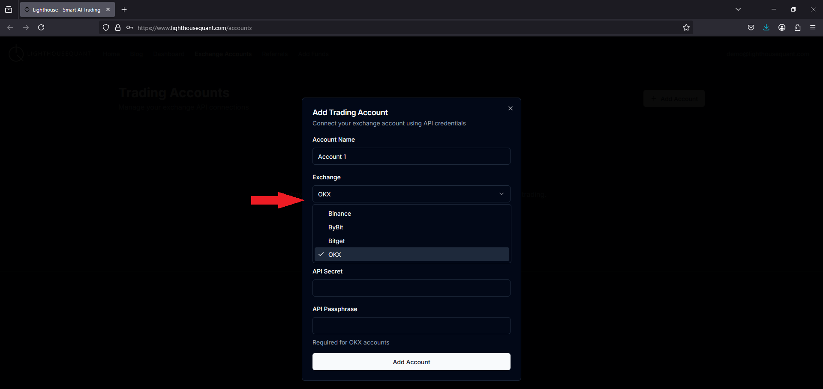
Task: Click the API Passphrase input field
Action: click(x=411, y=326)
